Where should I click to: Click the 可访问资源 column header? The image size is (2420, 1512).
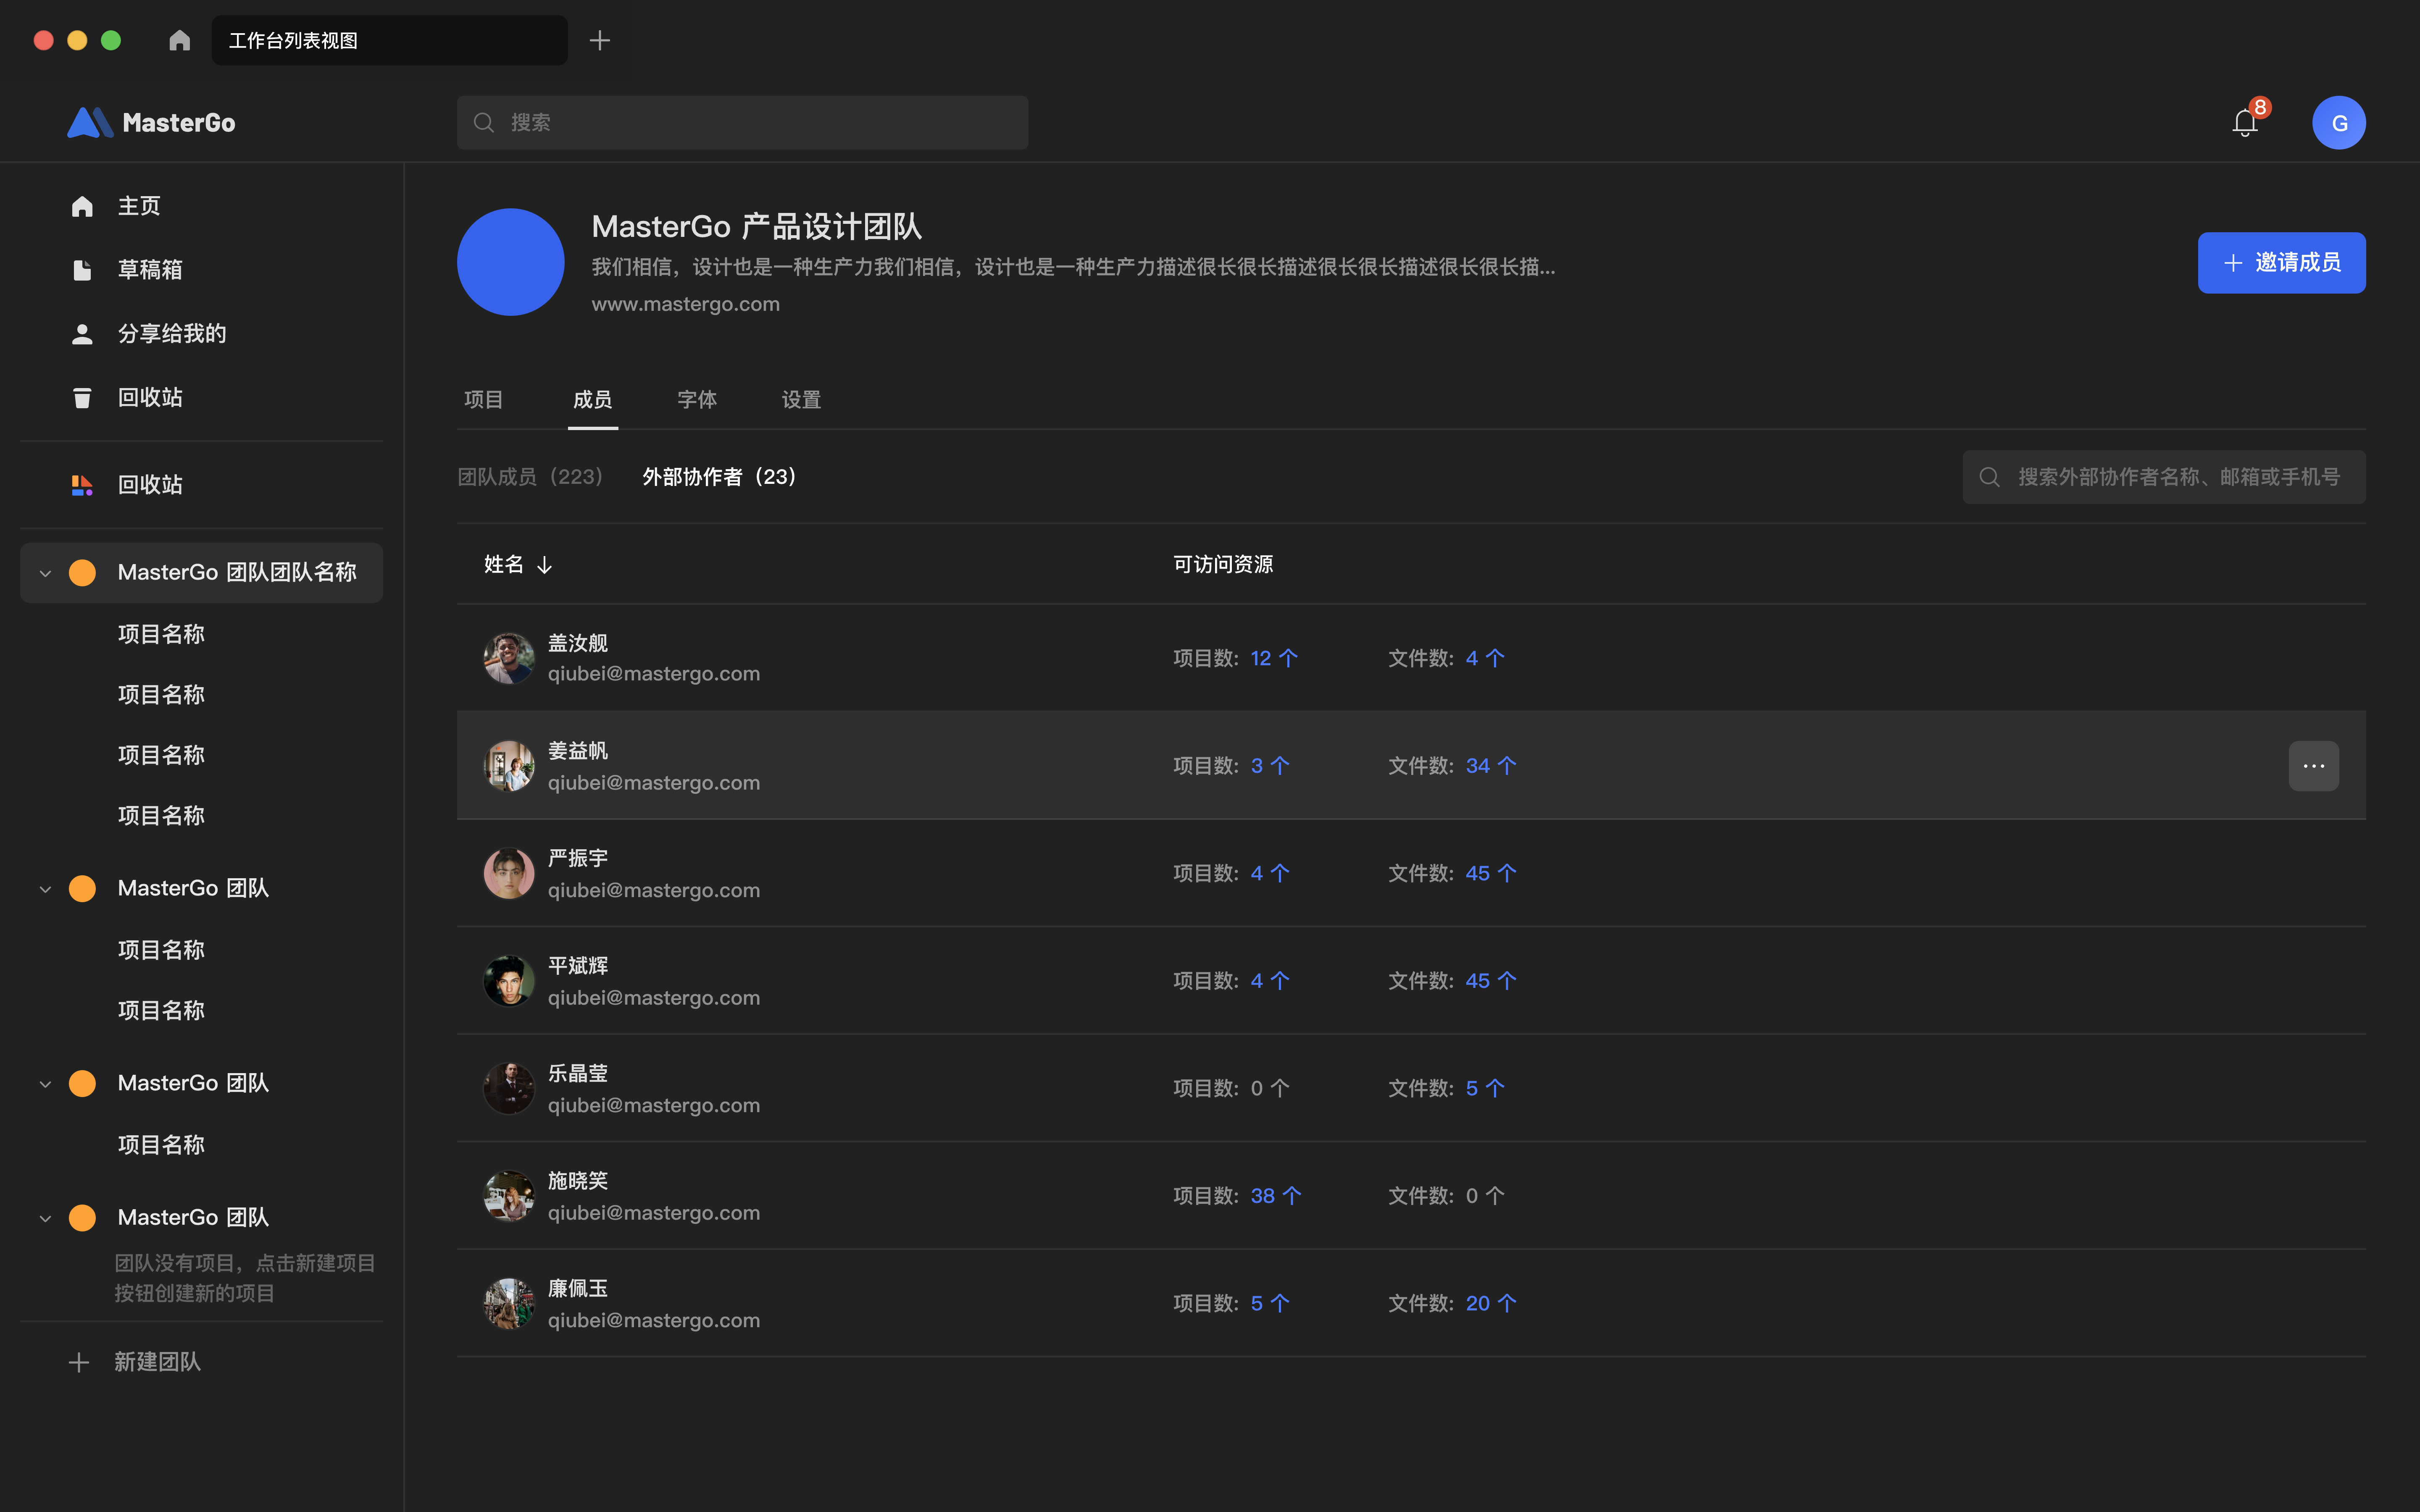pos(1223,565)
